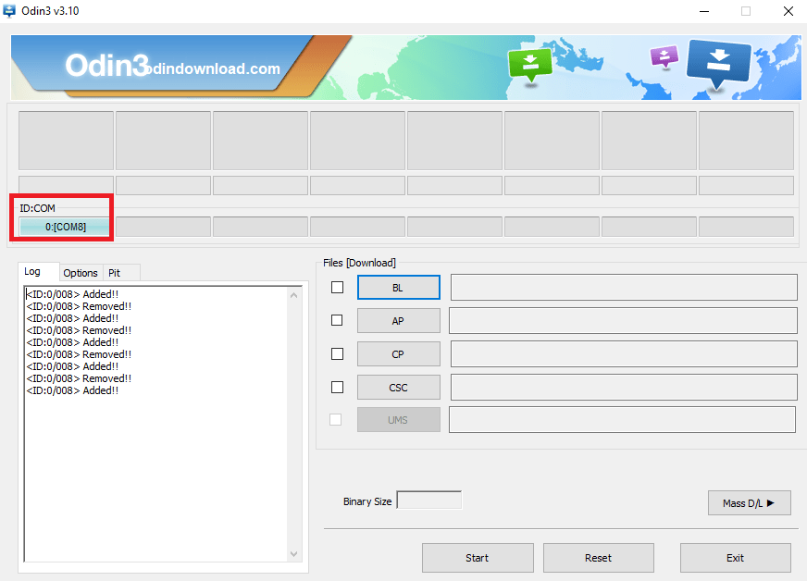Viewport: 807px width, 581px height.
Task: Click the log scrollbar up arrow
Action: (x=294, y=295)
